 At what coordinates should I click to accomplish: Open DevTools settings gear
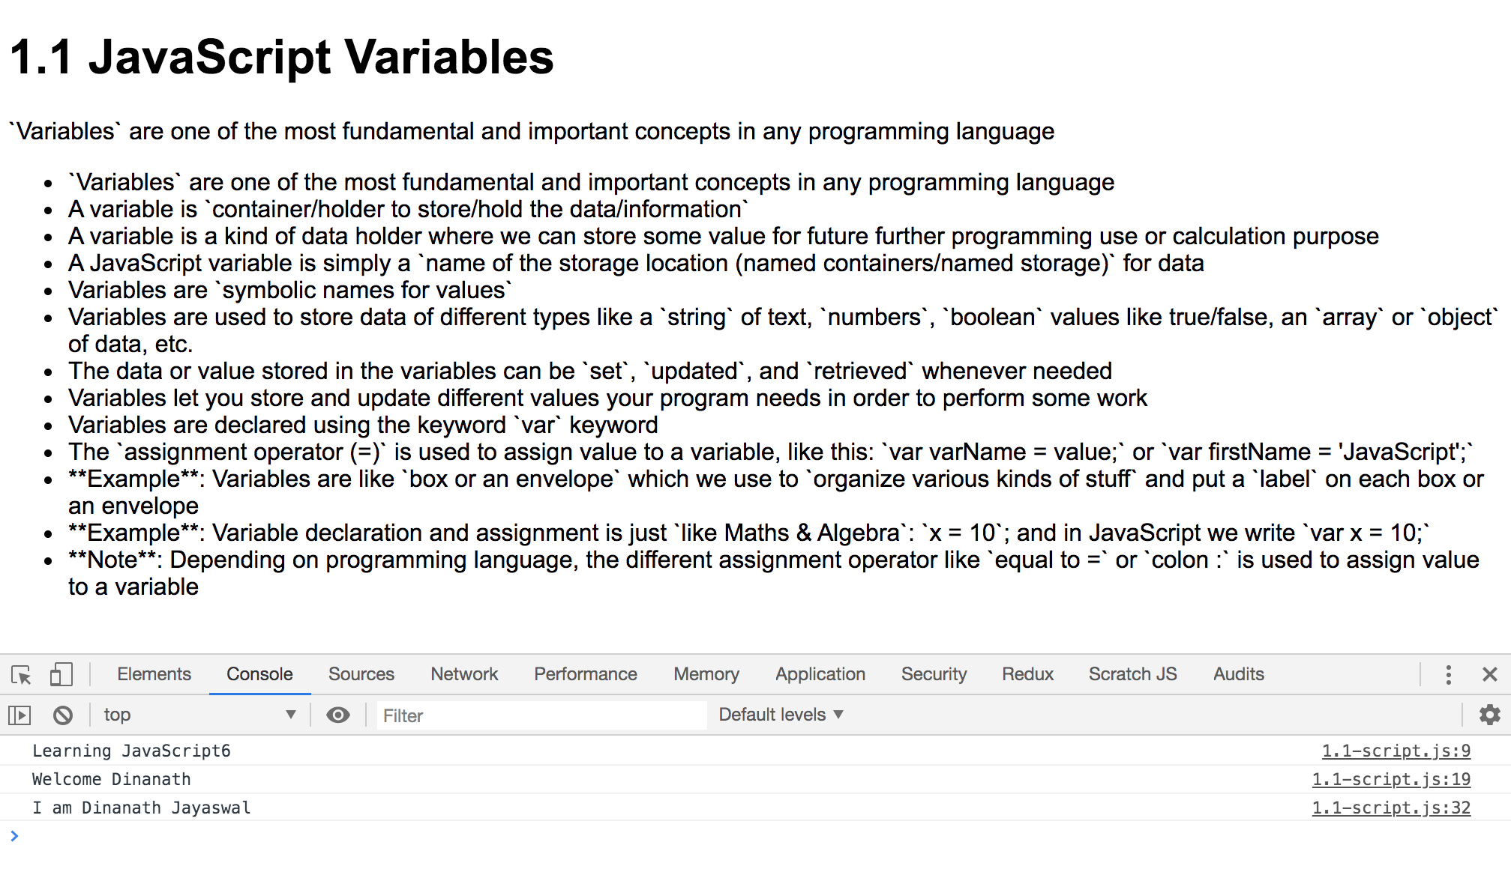[1489, 714]
